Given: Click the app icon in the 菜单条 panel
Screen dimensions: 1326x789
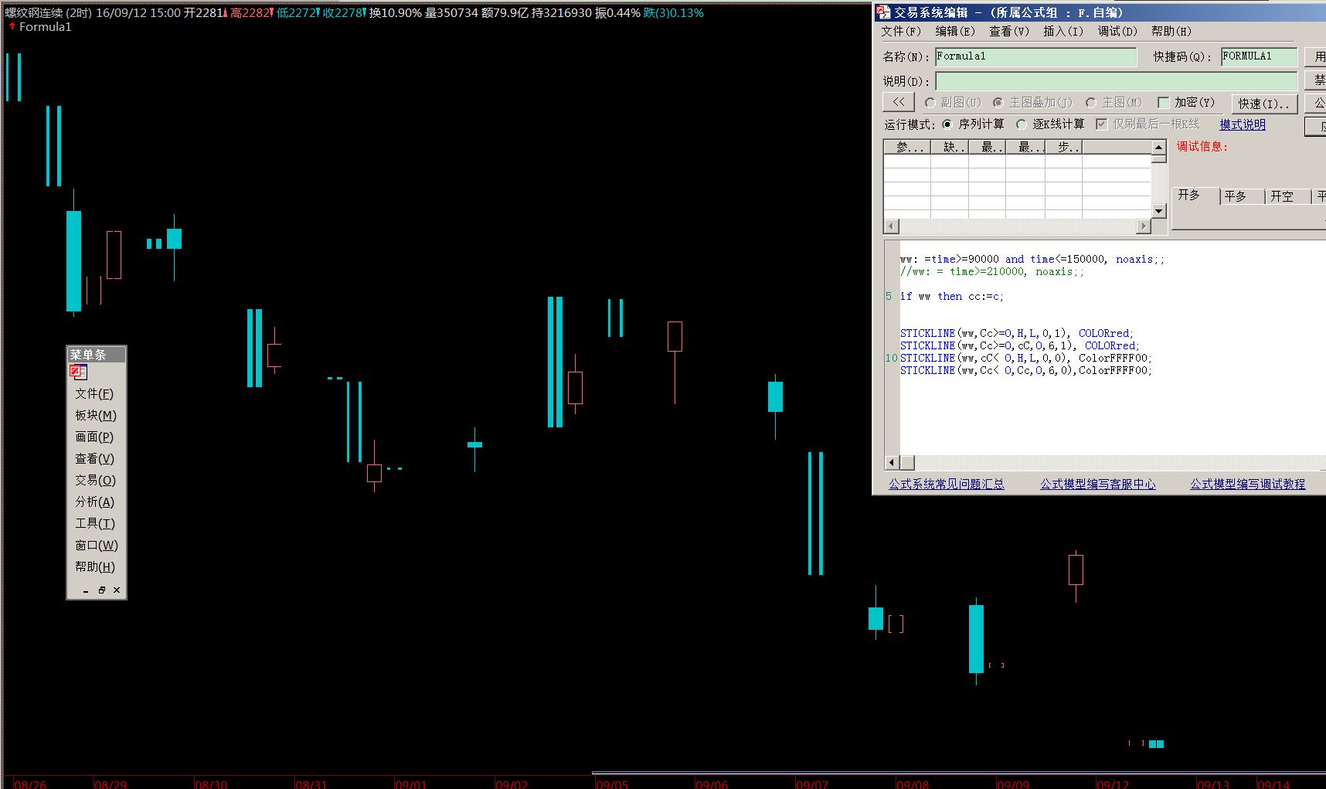Looking at the screenshot, I should click(x=78, y=372).
